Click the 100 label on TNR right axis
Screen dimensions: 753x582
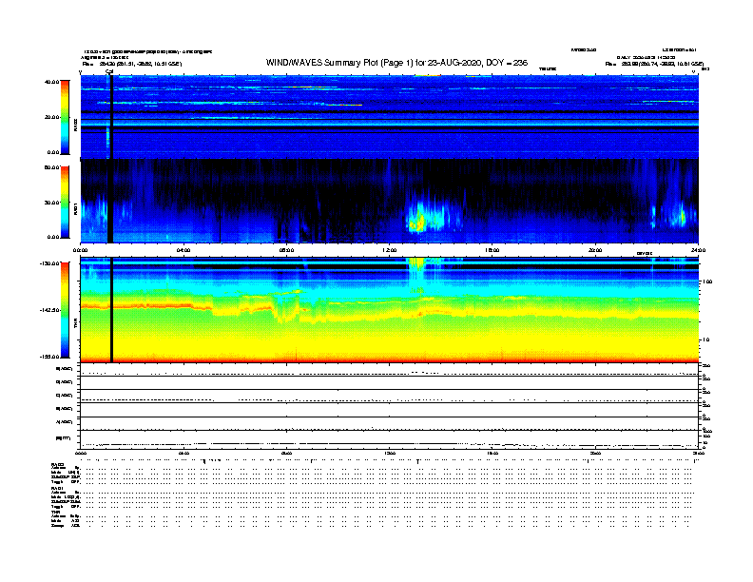tap(708, 281)
